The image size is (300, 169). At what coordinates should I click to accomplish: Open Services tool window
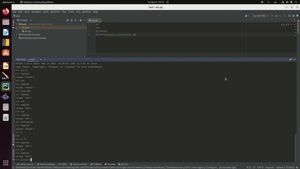(x=123, y=164)
